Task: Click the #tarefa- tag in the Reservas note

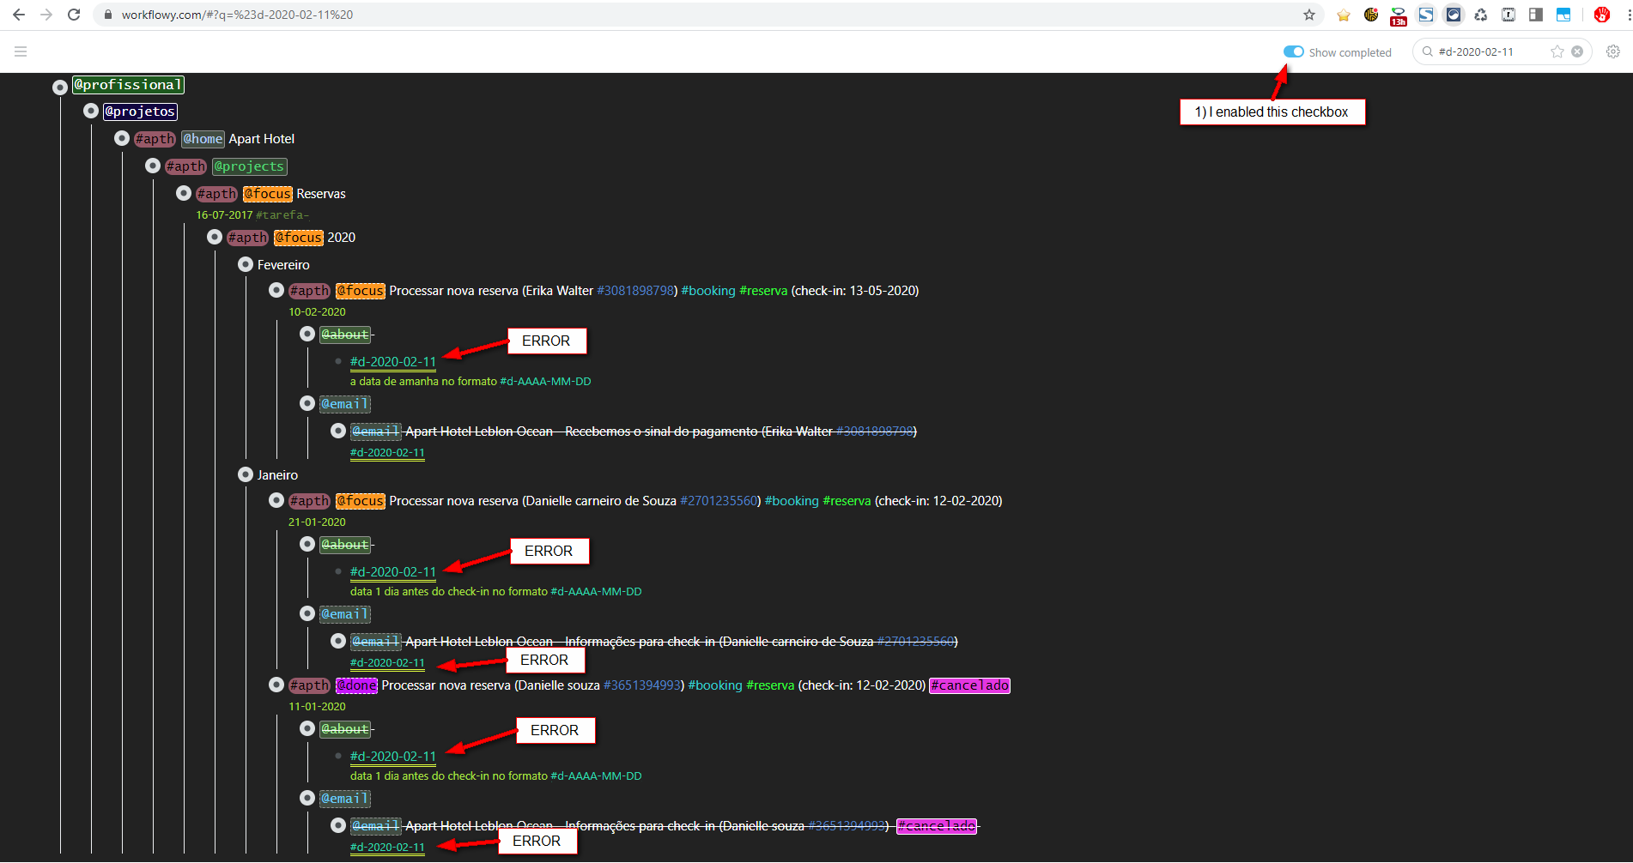Action: (282, 215)
